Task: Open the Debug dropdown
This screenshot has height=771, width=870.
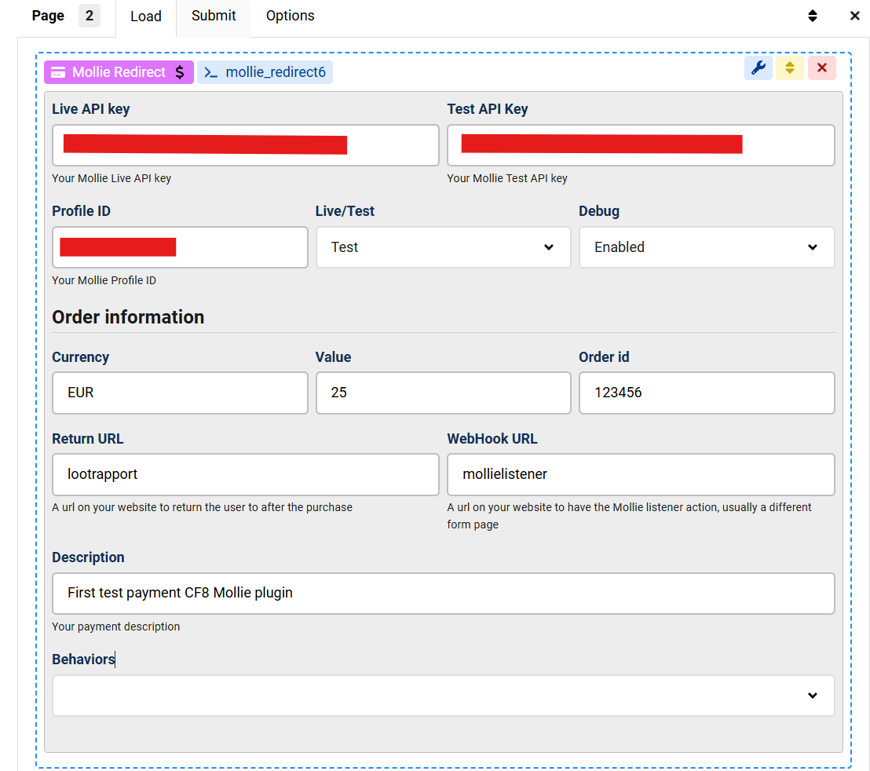Action: [706, 247]
